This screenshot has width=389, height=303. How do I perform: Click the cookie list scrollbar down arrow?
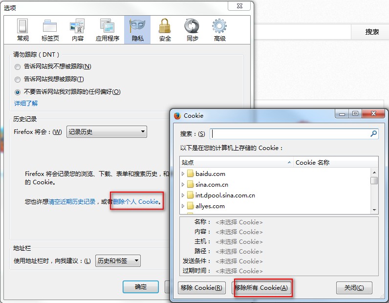[374, 210]
